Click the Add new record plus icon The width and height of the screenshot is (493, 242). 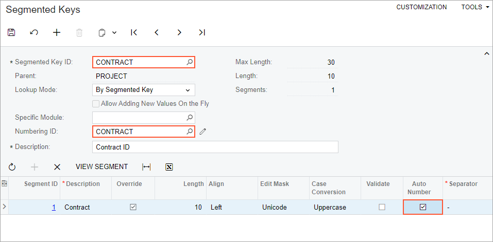click(x=57, y=32)
